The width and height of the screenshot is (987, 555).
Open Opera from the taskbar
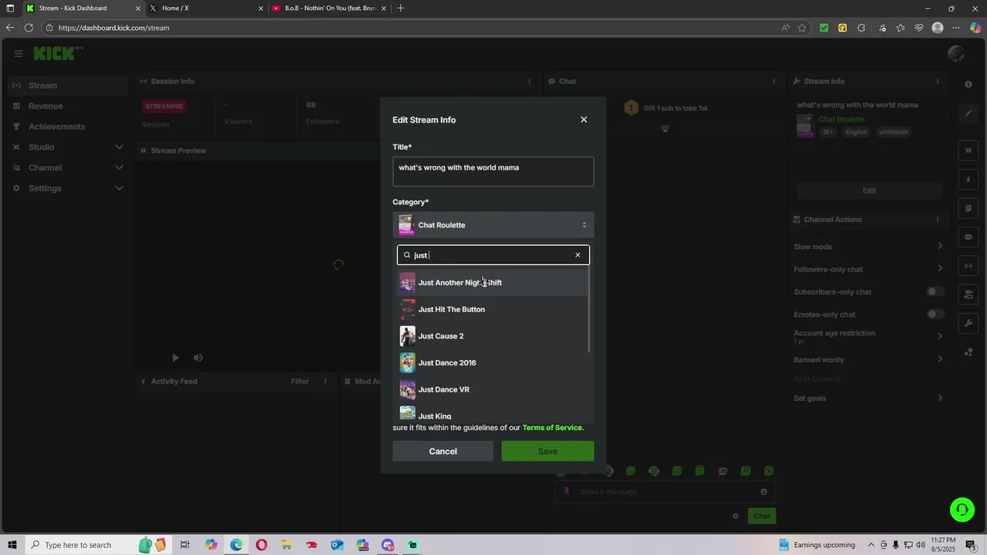[261, 545]
